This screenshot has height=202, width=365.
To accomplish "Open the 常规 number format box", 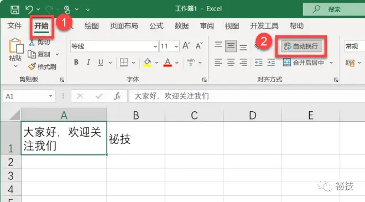I will pos(354,46).
